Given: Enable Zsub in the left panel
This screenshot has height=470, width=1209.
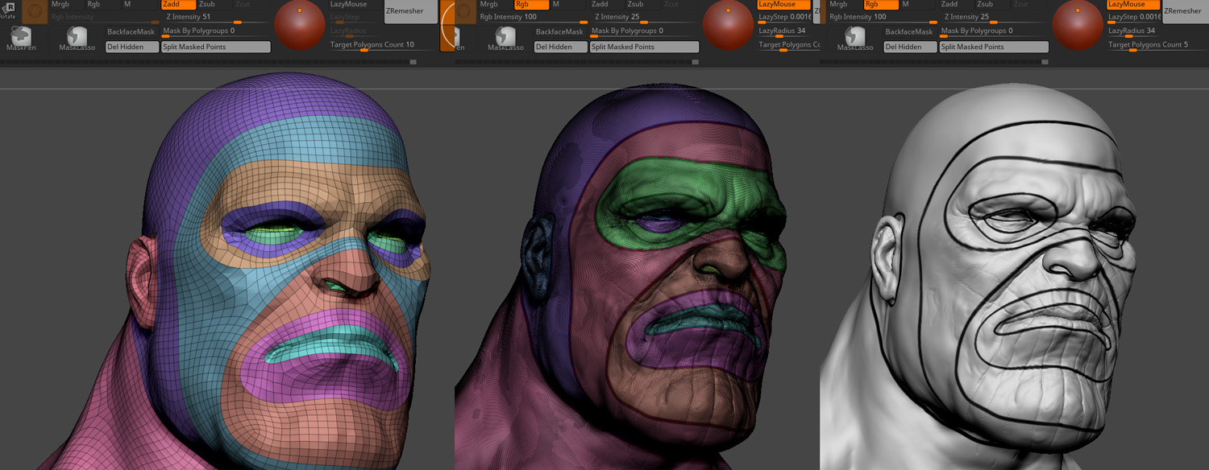Looking at the screenshot, I should point(214,4).
